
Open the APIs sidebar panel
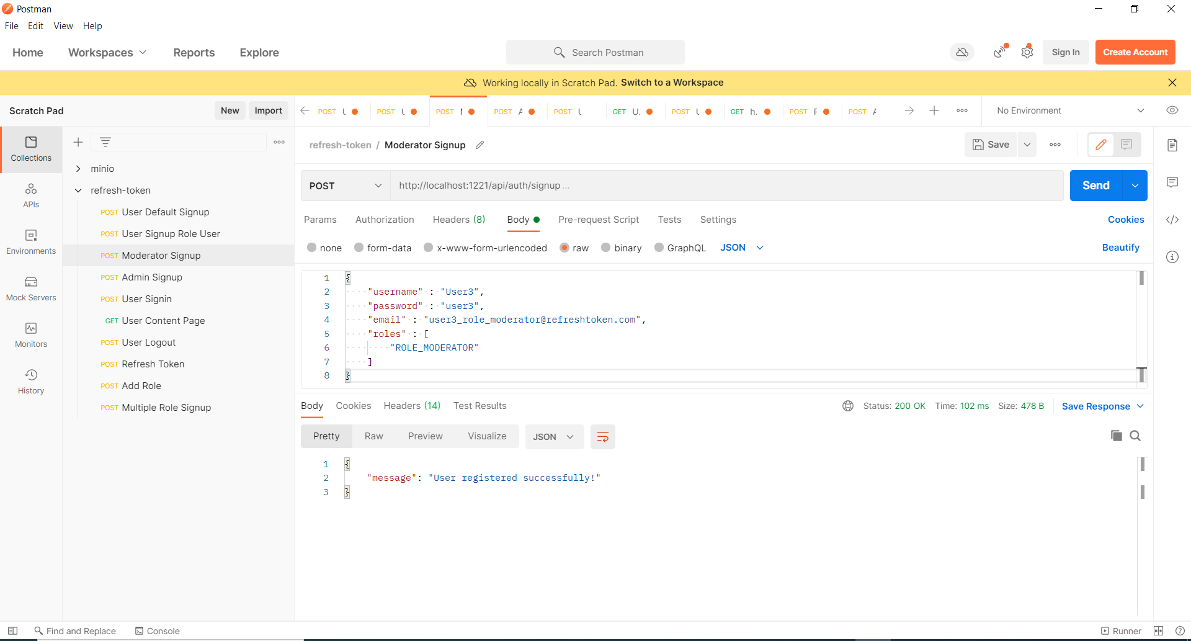point(31,195)
